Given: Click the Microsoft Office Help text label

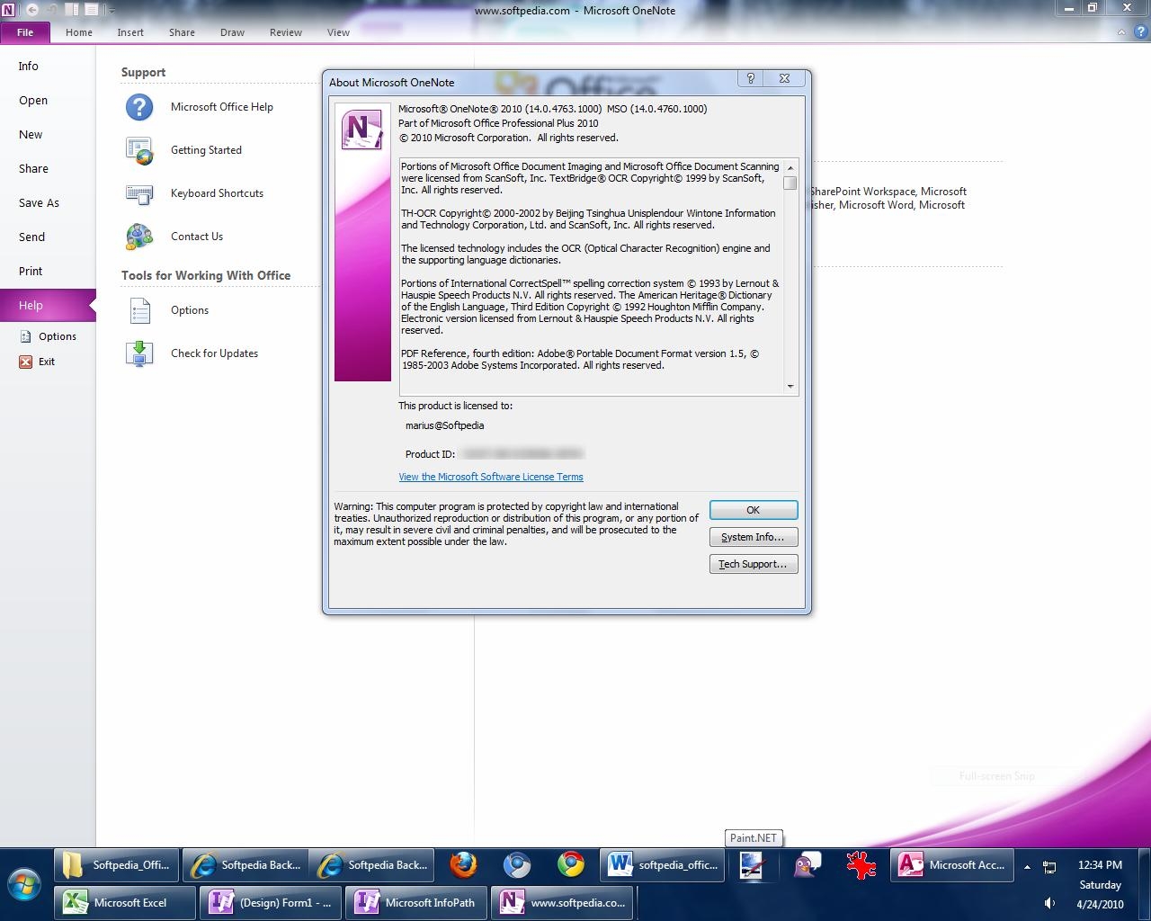Looking at the screenshot, I should tap(222, 107).
